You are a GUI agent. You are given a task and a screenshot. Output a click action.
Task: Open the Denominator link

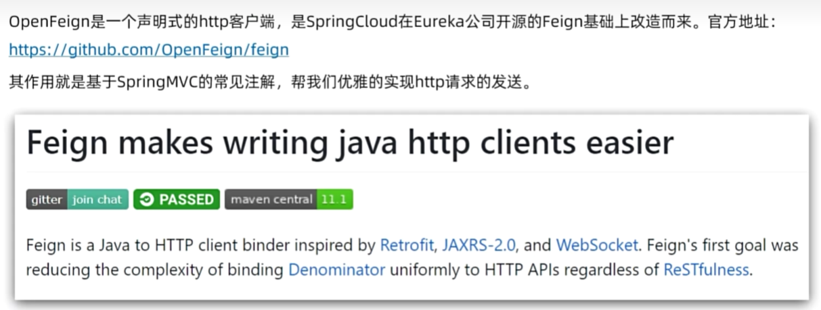[x=336, y=270]
